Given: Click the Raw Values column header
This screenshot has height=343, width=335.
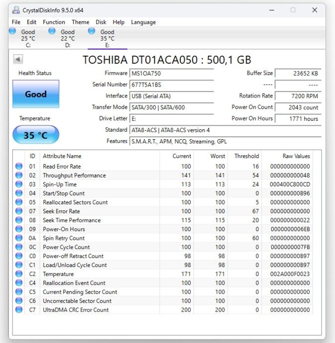Looking at the screenshot, I should point(287,156).
